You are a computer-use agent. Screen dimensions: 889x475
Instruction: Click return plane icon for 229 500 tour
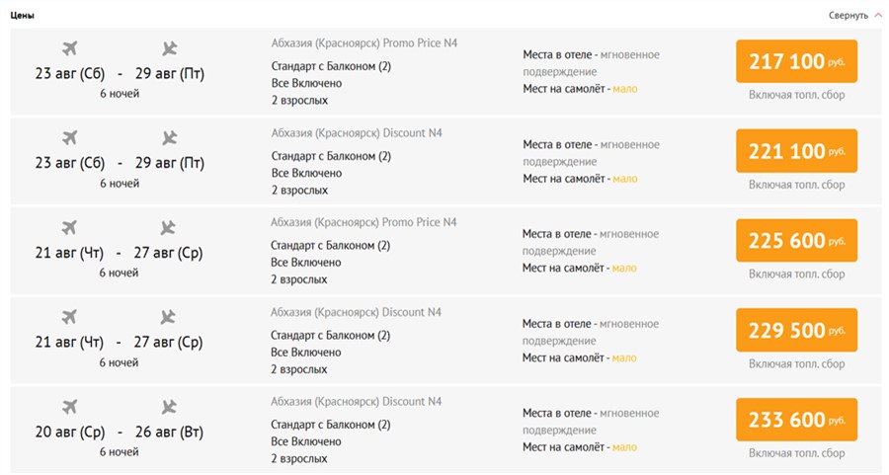[x=169, y=317]
